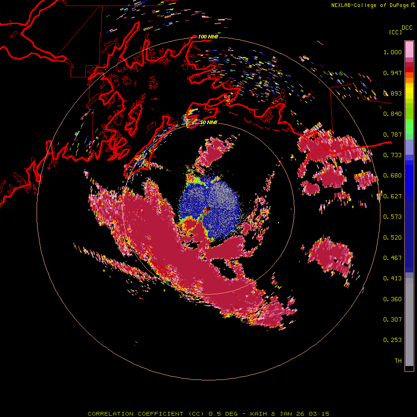Click the bright green color bar band
This screenshot has width=417, height=417.
tap(409, 126)
